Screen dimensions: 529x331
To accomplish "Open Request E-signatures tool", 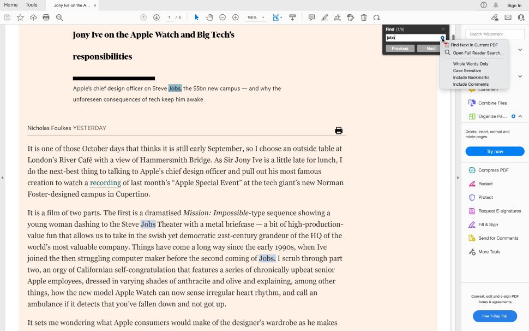I will [495, 211].
